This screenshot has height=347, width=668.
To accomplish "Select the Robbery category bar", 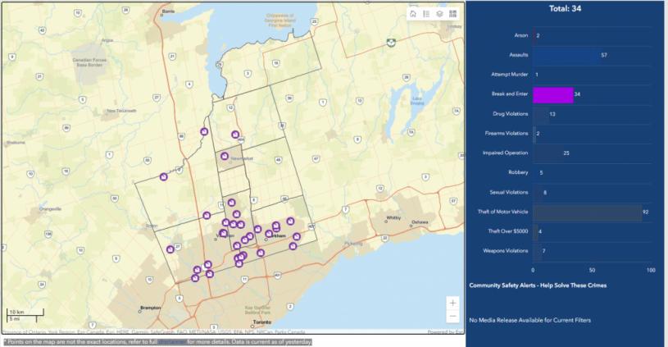I will [x=535, y=173].
